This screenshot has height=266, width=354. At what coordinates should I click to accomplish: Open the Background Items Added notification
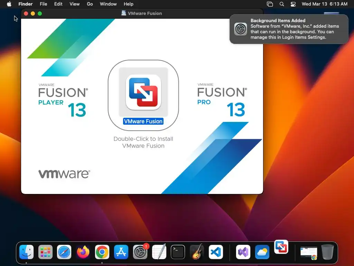coord(289,29)
